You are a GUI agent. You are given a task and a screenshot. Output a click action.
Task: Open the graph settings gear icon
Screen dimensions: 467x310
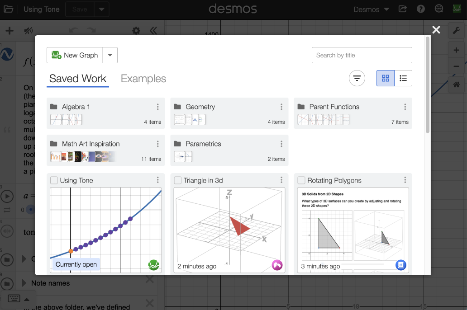(x=136, y=31)
